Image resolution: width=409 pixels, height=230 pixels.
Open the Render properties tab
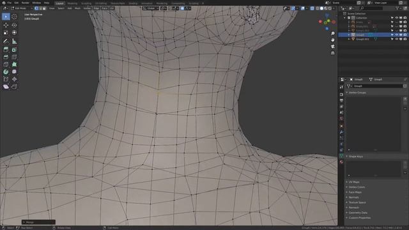point(341,95)
